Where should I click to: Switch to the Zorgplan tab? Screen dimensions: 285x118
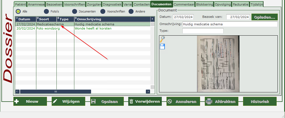click(x=94, y=4)
